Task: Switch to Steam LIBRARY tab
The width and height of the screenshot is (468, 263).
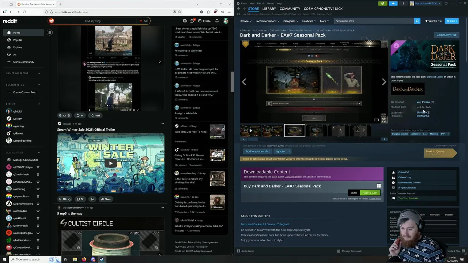Action: (269, 8)
